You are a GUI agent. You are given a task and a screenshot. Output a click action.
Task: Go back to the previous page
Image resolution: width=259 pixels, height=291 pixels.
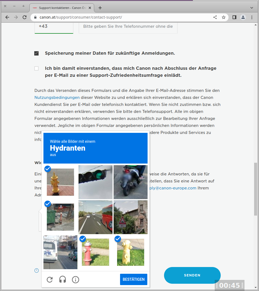tap(7, 17)
